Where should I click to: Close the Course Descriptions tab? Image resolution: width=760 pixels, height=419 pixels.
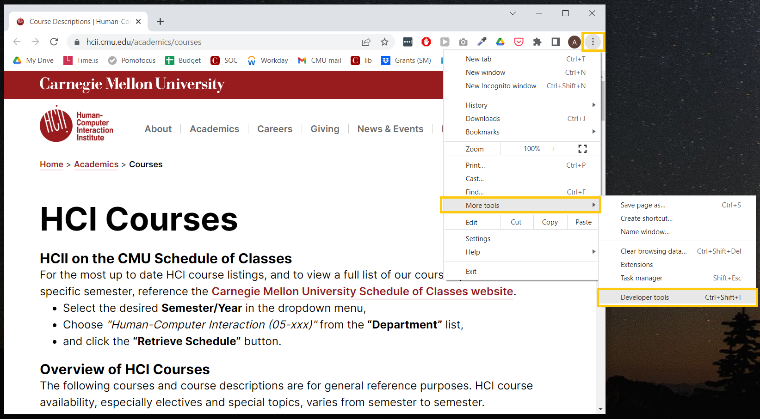point(138,22)
